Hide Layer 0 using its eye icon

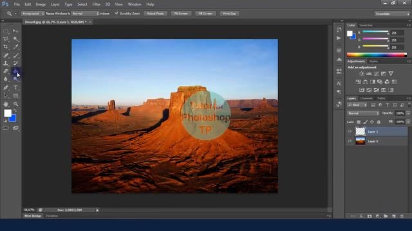(x=350, y=141)
